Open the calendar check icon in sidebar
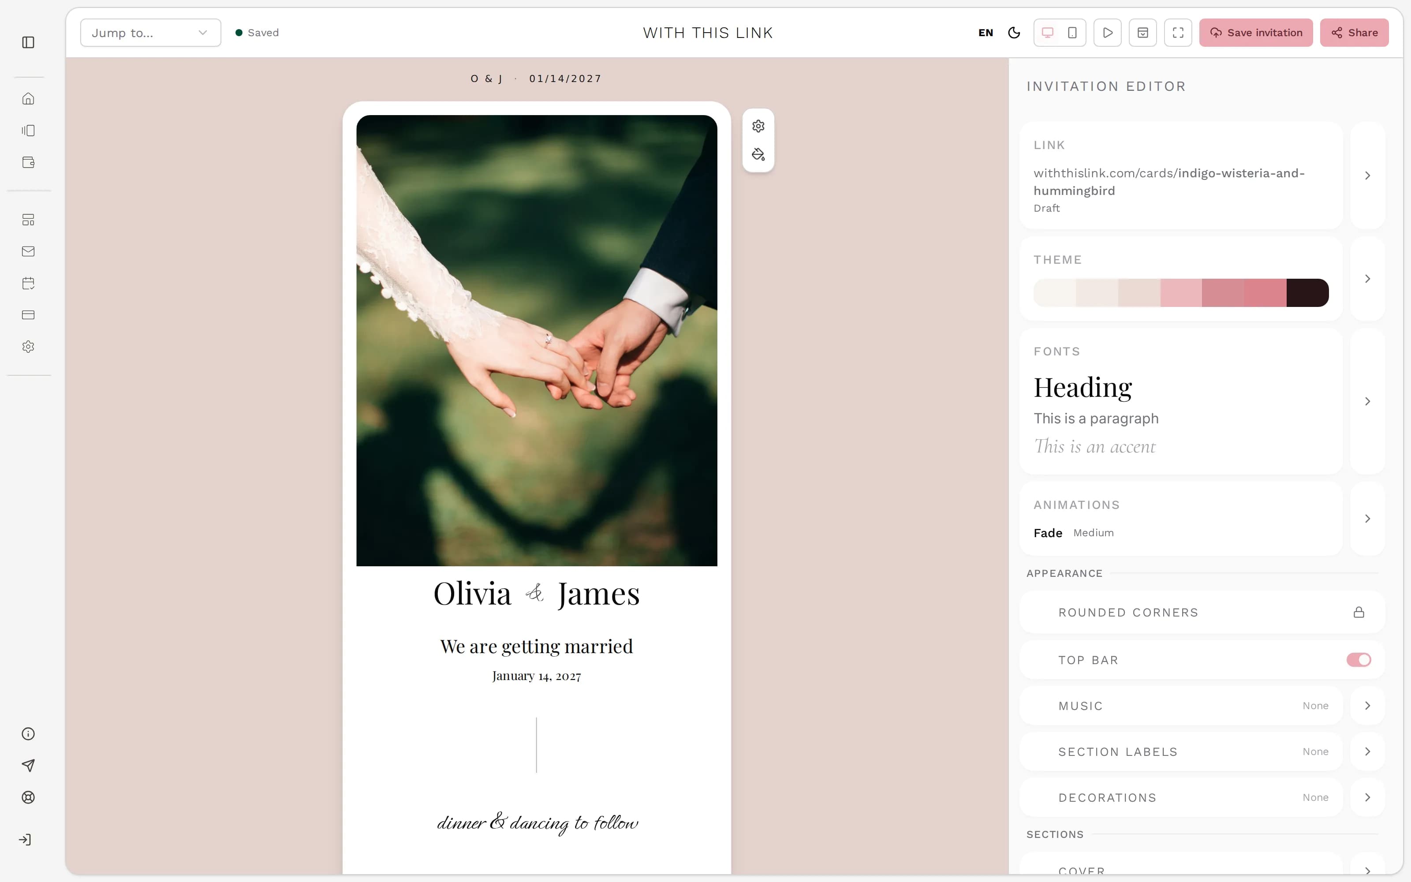Image resolution: width=1411 pixels, height=882 pixels. 28,283
